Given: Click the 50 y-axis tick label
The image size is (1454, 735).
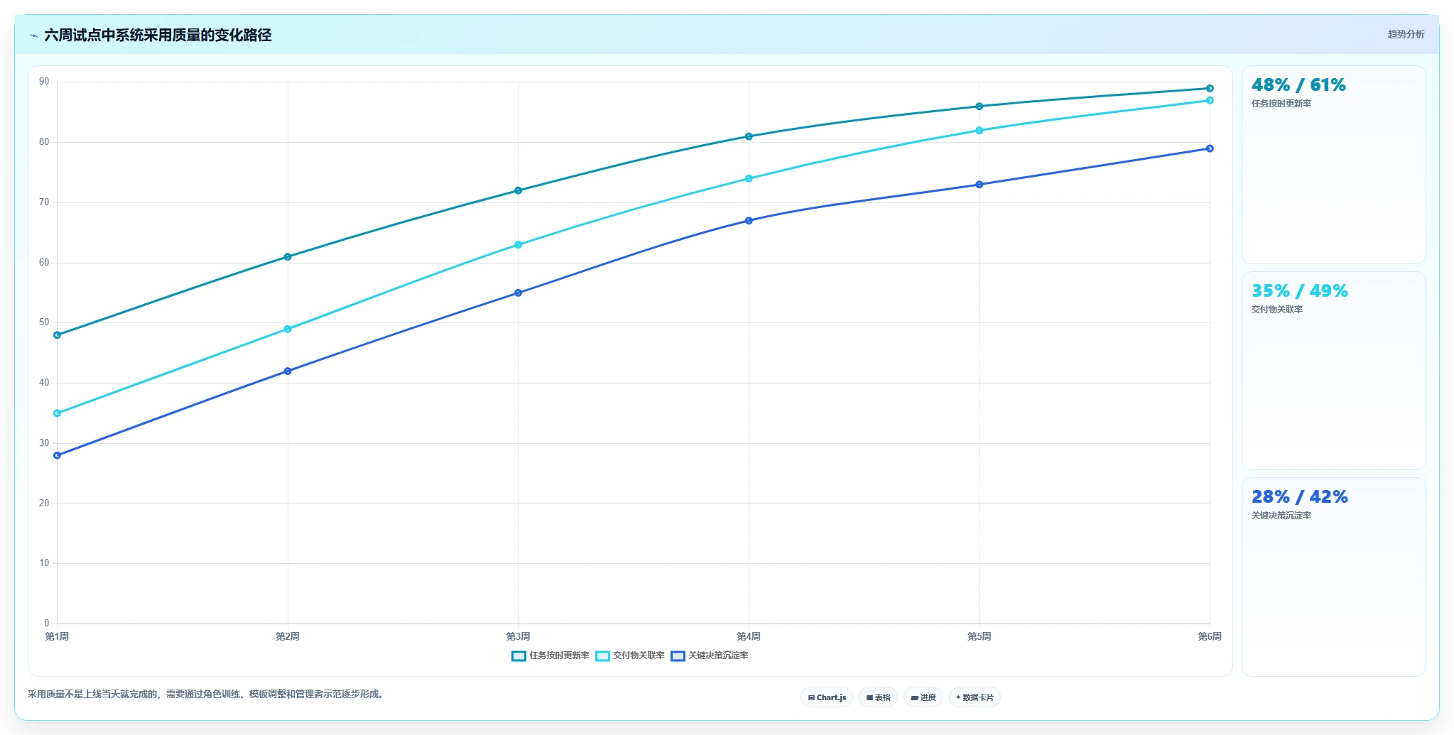Looking at the screenshot, I should point(44,322).
